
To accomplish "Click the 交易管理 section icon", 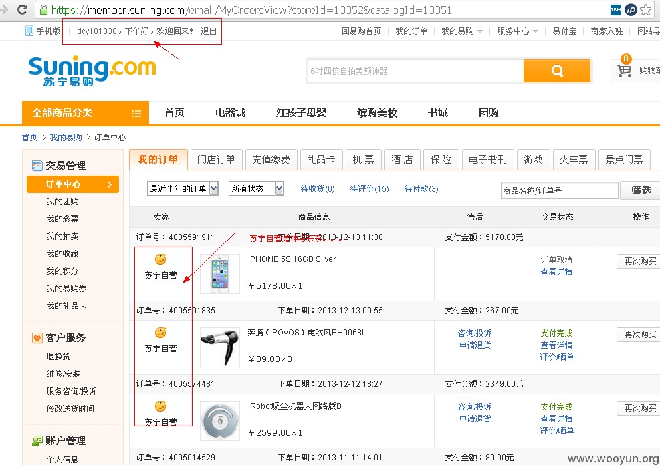I will pos(37,166).
